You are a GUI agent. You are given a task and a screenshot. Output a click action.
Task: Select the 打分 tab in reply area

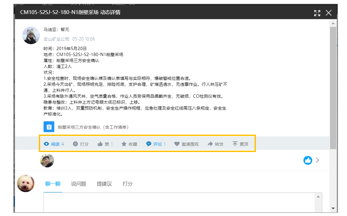[128, 184]
